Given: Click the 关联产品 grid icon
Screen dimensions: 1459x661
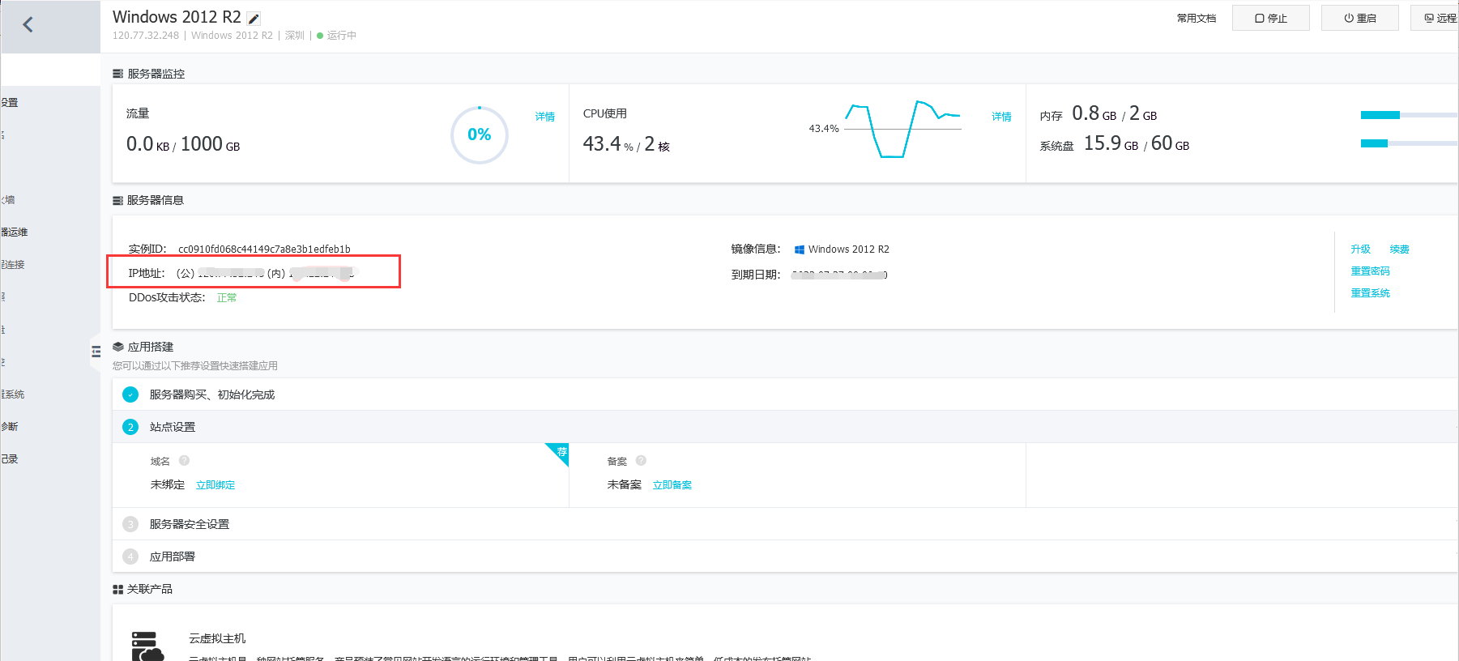Looking at the screenshot, I should pos(117,590).
